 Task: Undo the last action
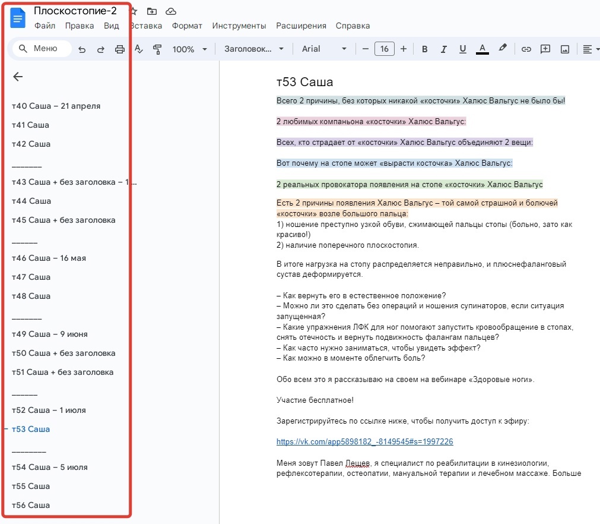point(81,49)
